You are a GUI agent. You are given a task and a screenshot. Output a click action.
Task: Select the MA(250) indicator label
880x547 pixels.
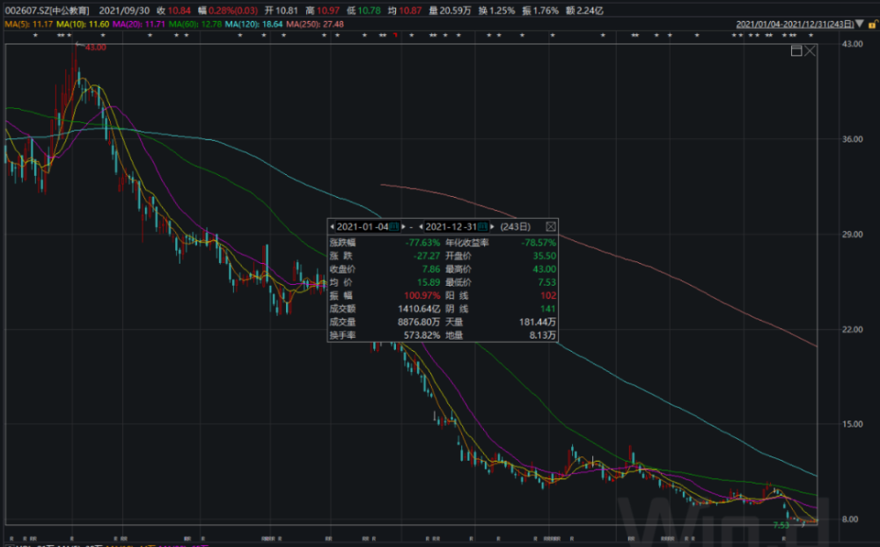coord(315,24)
